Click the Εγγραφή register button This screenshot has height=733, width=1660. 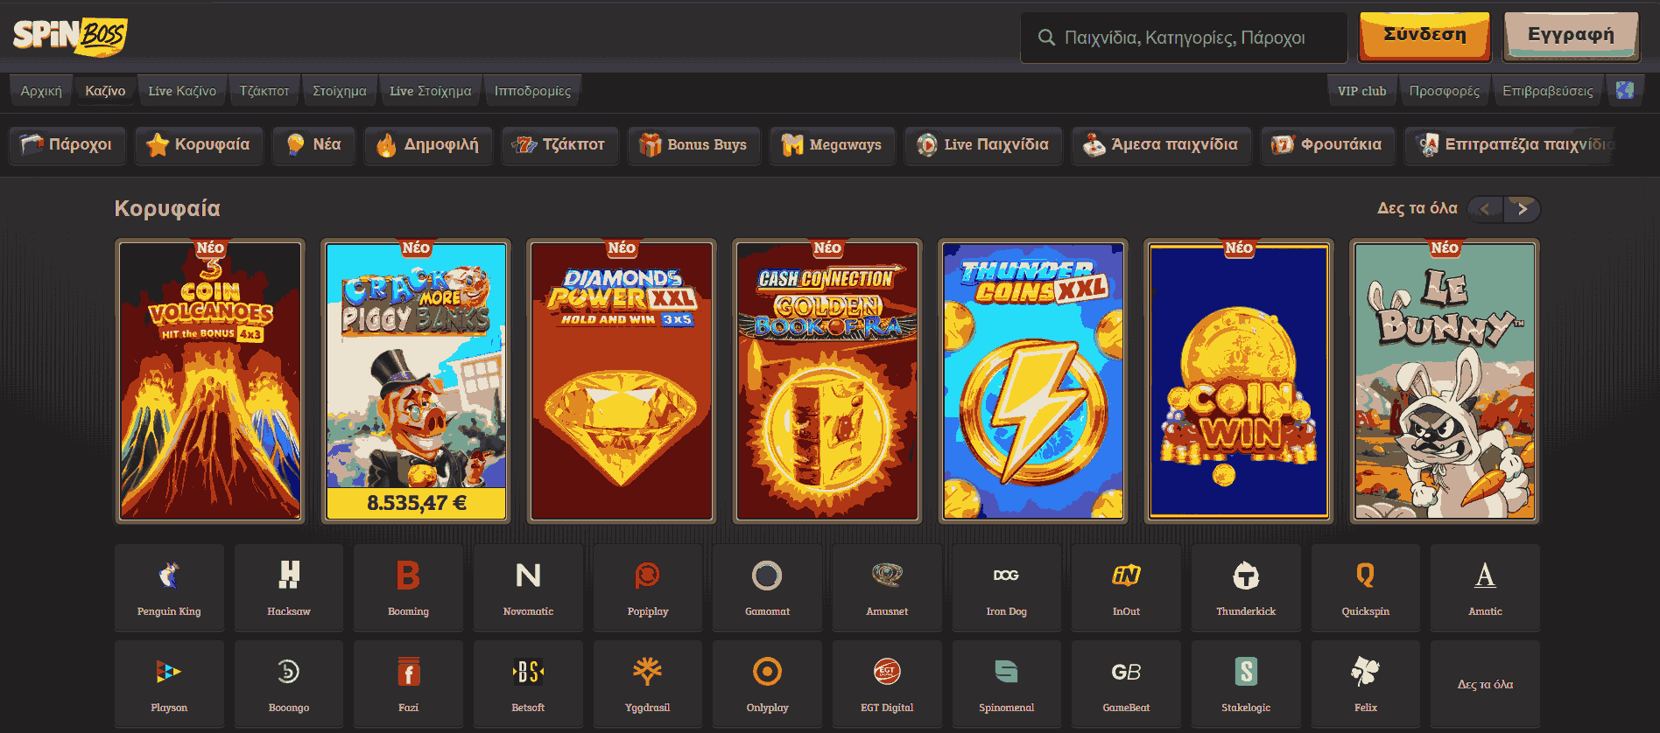coord(1572,36)
